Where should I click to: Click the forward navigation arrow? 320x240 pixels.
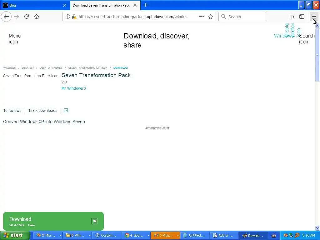(17, 17)
